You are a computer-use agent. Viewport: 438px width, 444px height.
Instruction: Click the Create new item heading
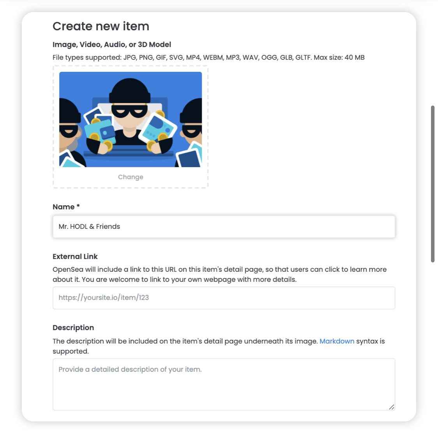(x=101, y=26)
